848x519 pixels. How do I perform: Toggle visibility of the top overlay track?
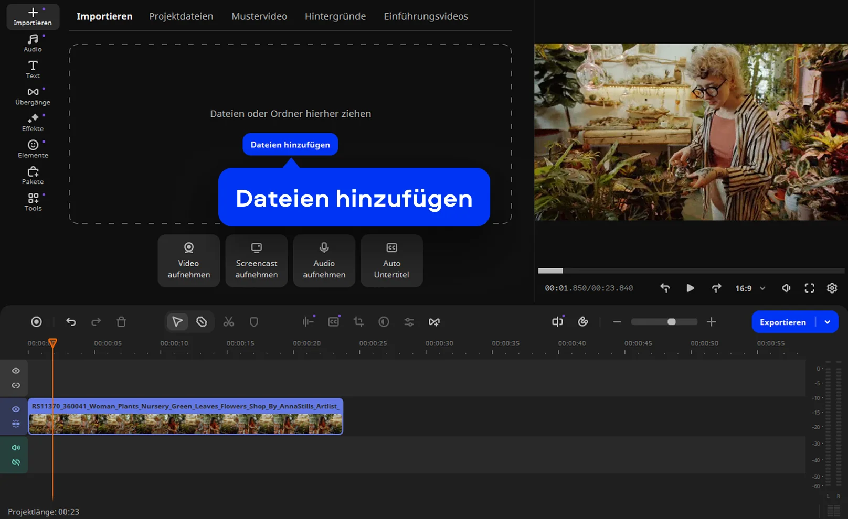click(16, 371)
